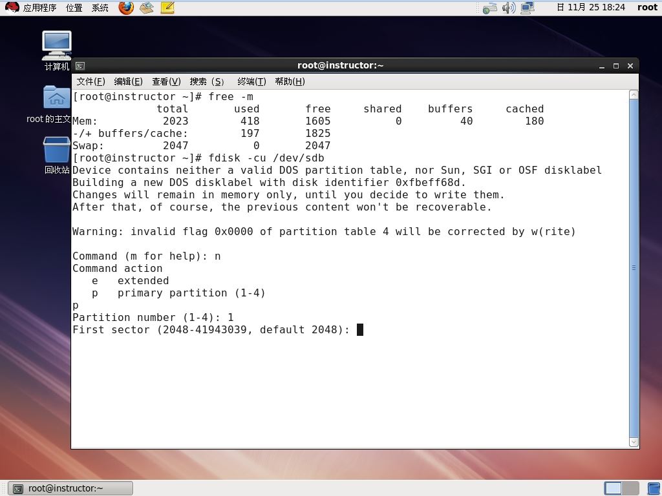
Task: Close the root@instructor terminal window
Action: pos(630,66)
